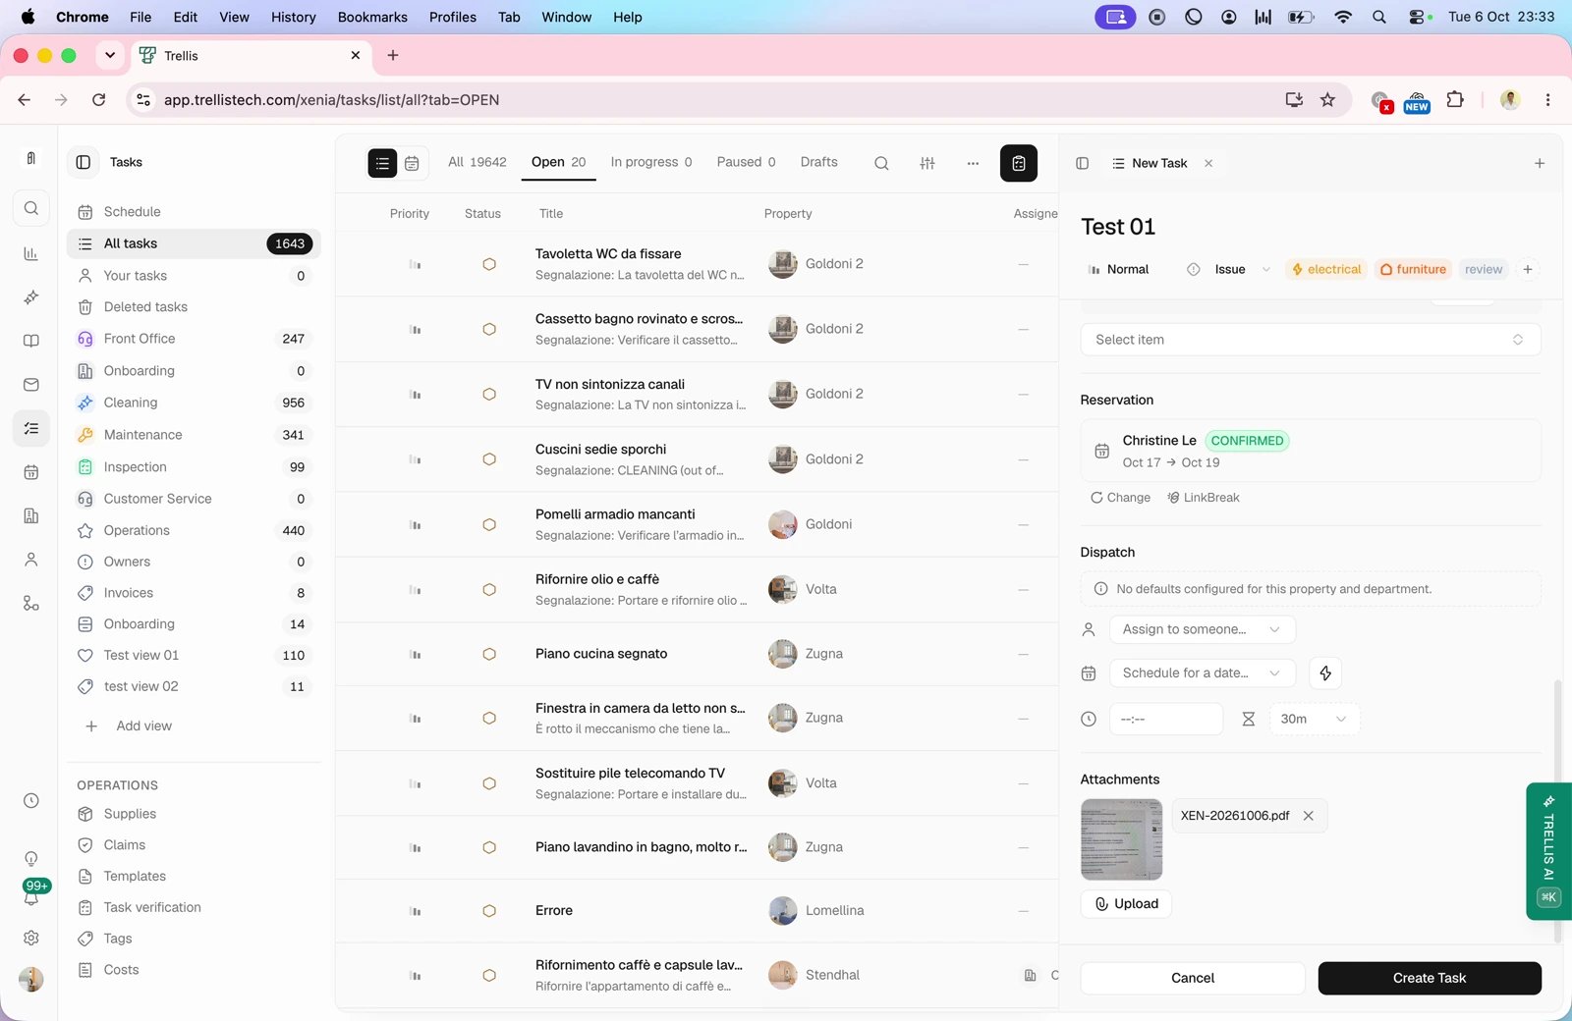Click Change under the reservation
The width and height of the screenshot is (1572, 1021).
coord(1120,498)
